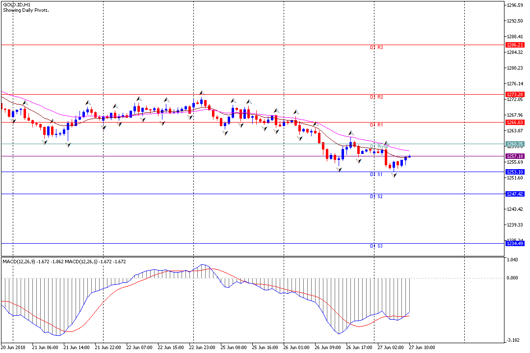Click the up fractal arrow beside the D1 Pivot label
530x353 pixels.
[386, 142]
